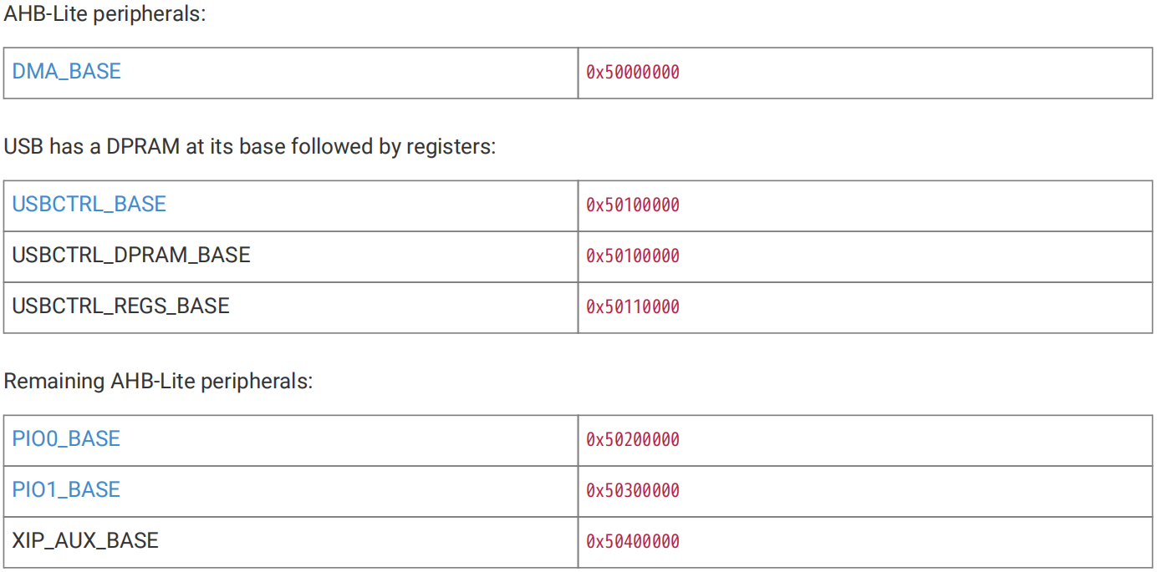Viewport: 1157px width, 572px height.
Task: Click the word 'Remaining' in third heading
Action: tap(55, 382)
